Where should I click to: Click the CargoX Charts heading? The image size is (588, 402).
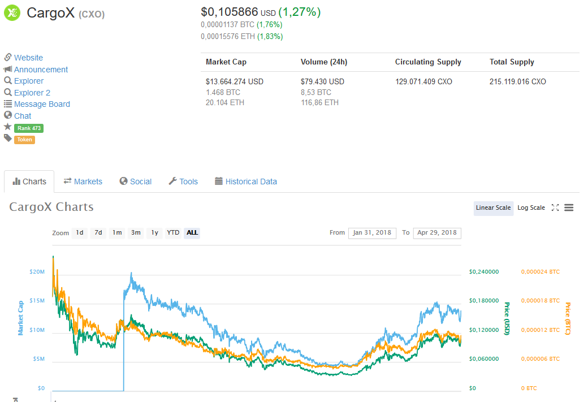(51, 207)
